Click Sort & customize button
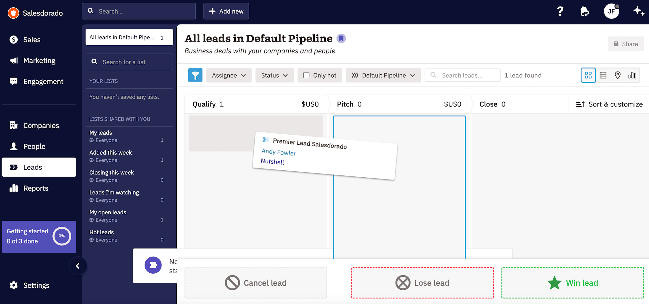This screenshot has height=304, width=649. (x=609, y=104)
